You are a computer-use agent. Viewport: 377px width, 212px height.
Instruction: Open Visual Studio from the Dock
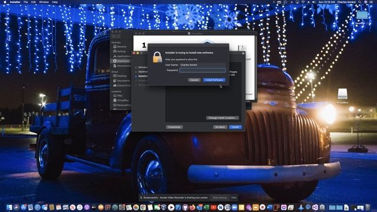(315, 207)
